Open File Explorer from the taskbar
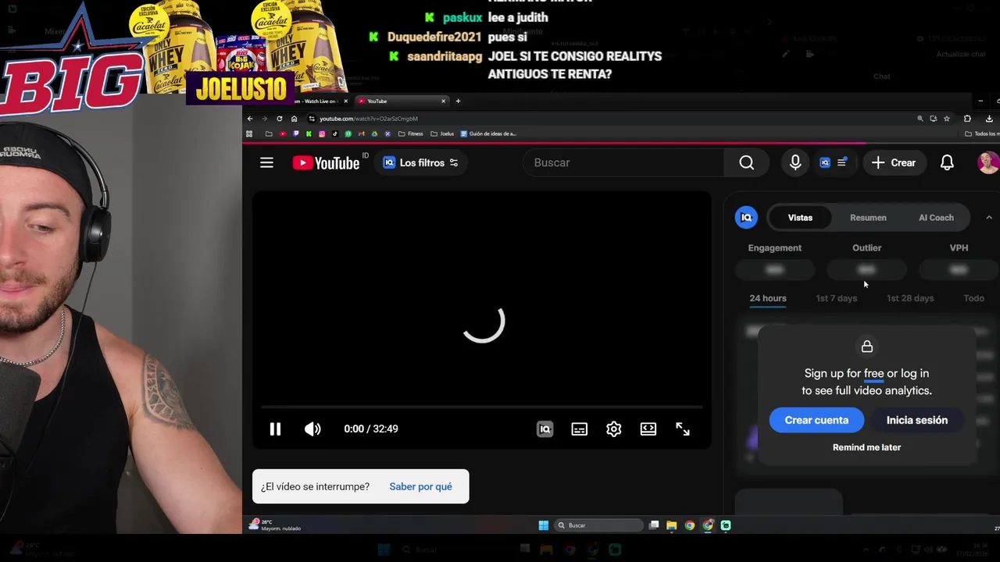The image size is (1000, 562). pos(671,525)
